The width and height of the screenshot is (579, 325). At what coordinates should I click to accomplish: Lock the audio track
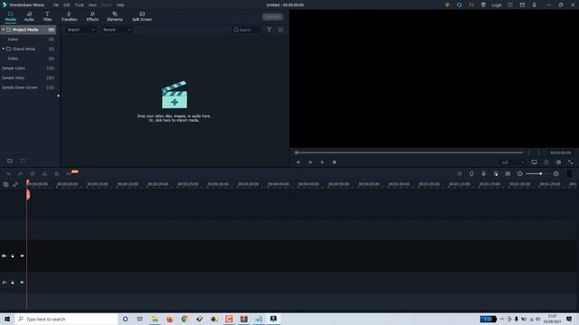click(13, 283)
